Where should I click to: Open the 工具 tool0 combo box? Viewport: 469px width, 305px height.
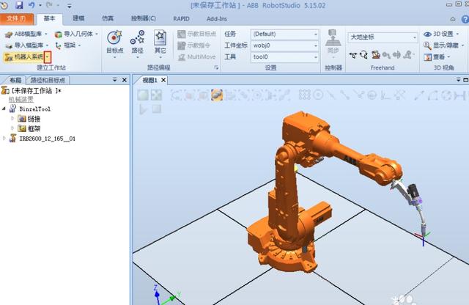[285, 57]
